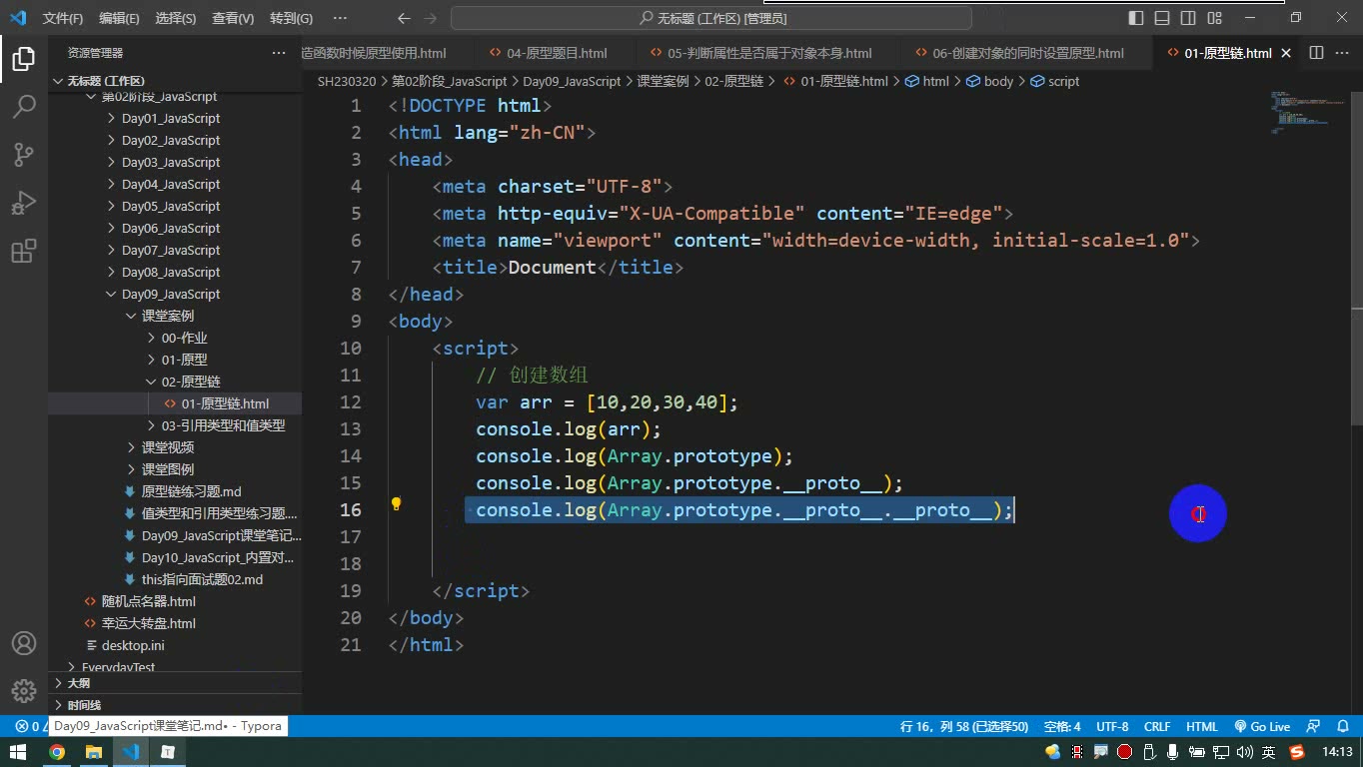Image resolution: width=1363 pixels, height=767 pixels.
Task: Click the body breadcrumb item
Action: coord(990,81)
